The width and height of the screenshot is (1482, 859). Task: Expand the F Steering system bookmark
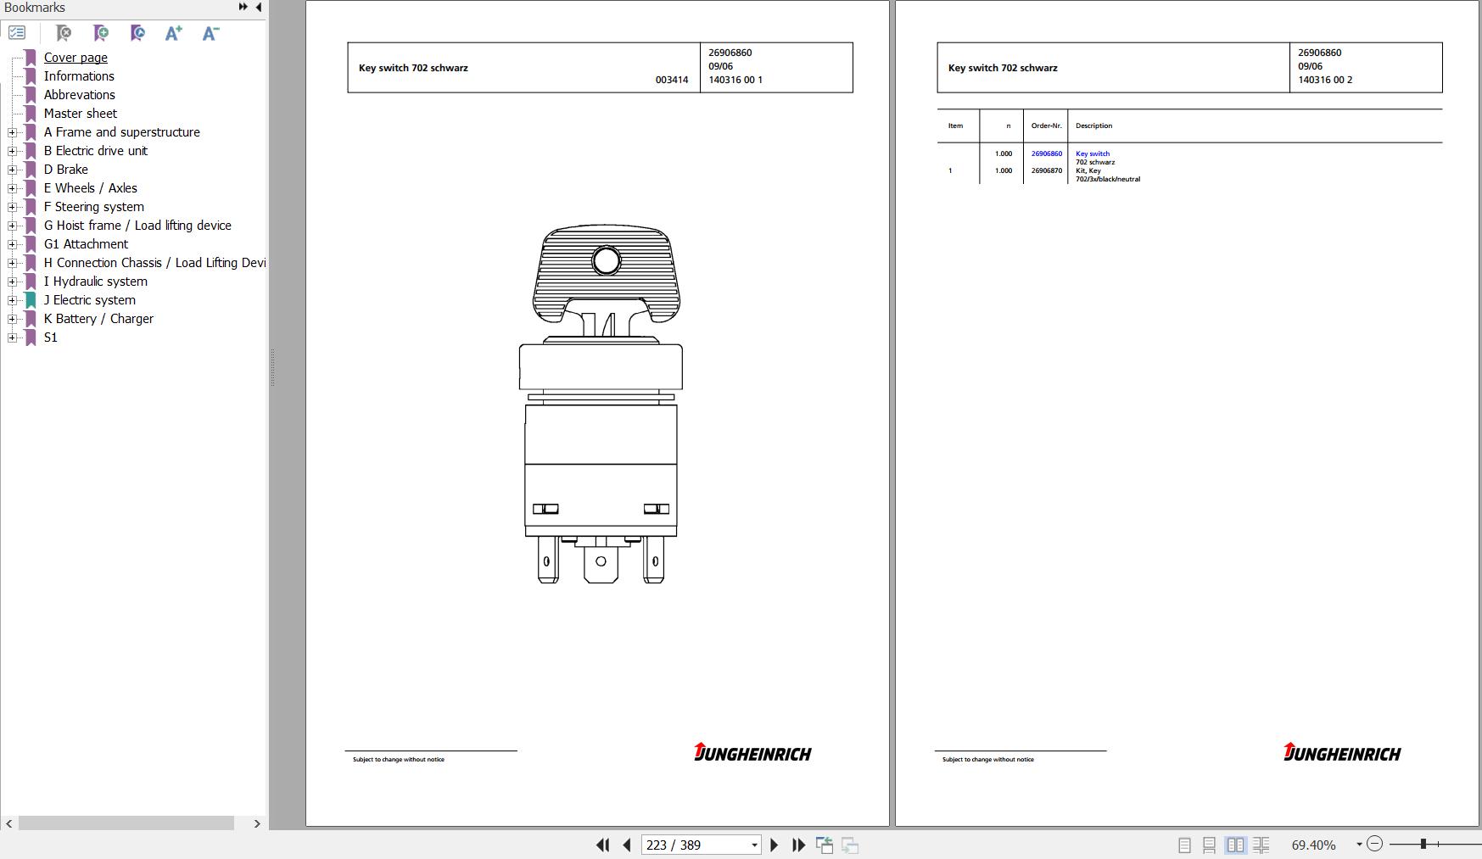[12, 207]
